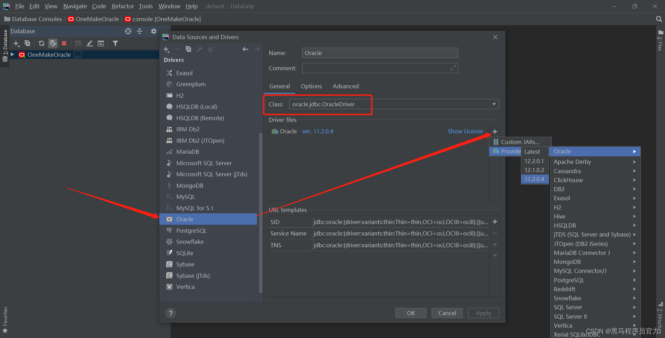Expand the OneMakeOracle tree node
The image size is (665, 338).
point(12,54)
